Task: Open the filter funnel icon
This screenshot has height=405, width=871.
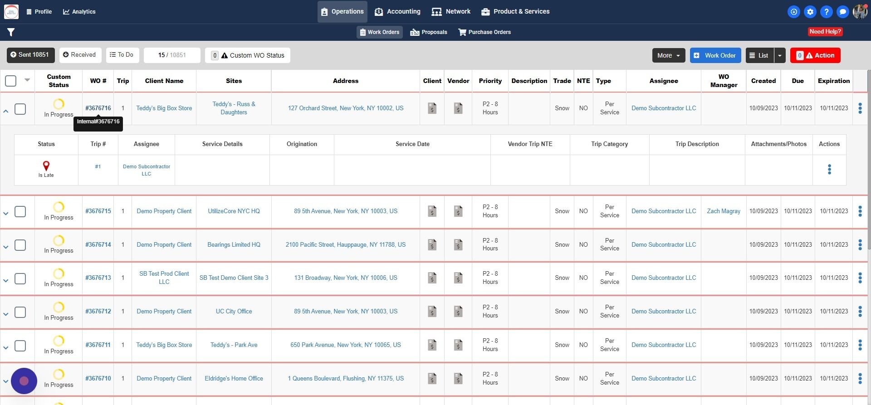Action: (11, 32)
